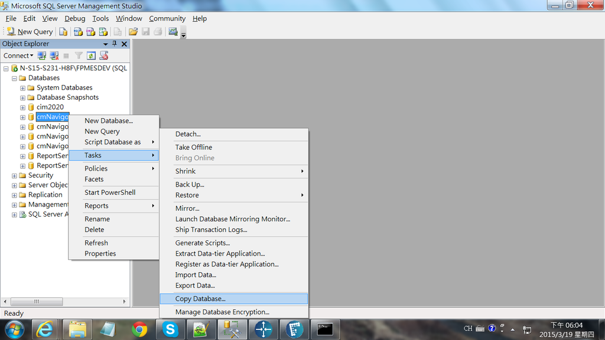Toggle Object Explorer auto-hide pin
605x340 pixels.
click(115, 44)
